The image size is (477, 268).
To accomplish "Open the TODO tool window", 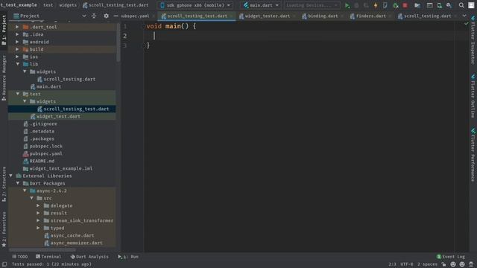I will pos(20,257).
